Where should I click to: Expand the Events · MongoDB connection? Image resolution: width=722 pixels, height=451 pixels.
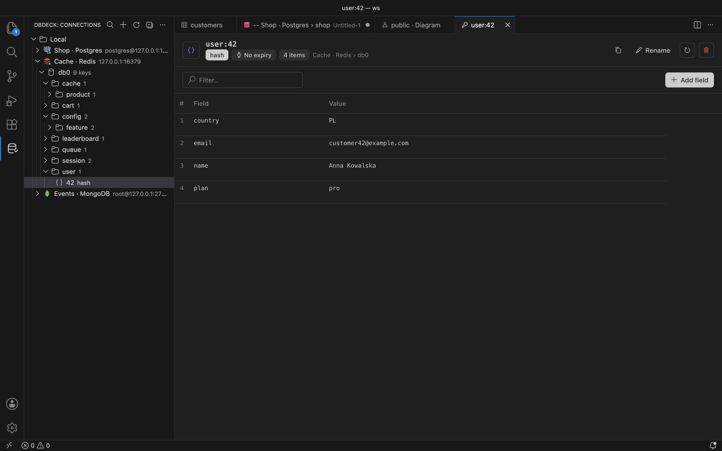point(38,194)
